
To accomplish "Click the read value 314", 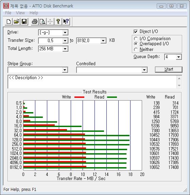I will coord(175,103).
